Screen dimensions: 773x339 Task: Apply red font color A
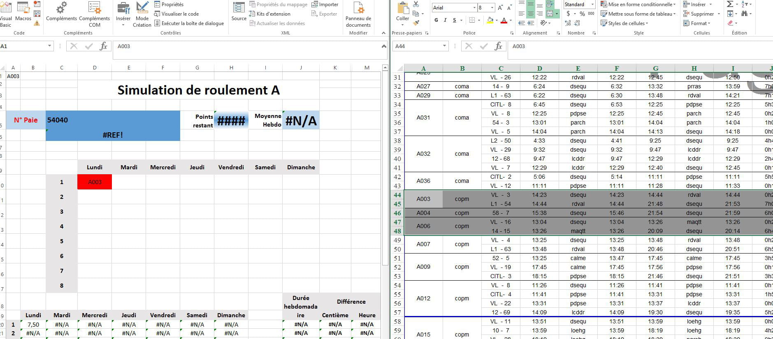pos(504,20)
